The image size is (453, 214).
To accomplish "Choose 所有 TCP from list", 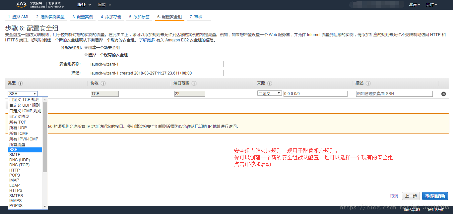I will [x=26, y=122].
